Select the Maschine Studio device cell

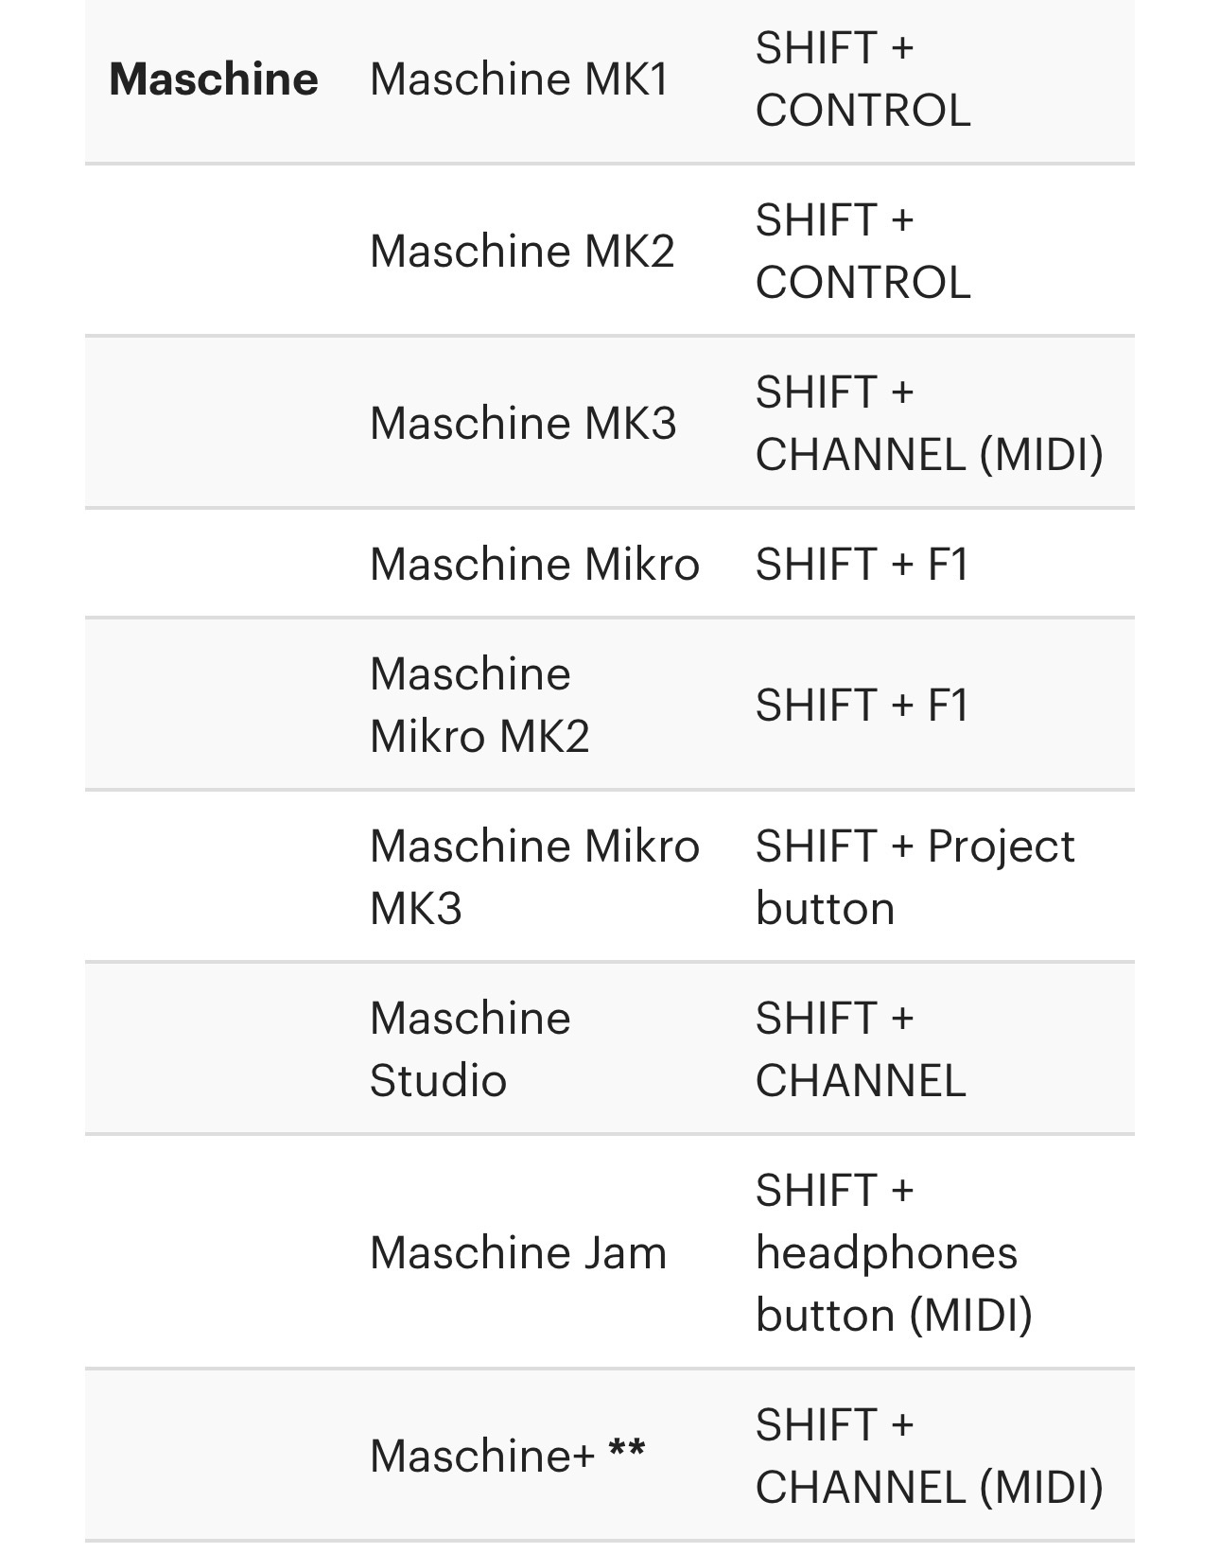tap(470, 1049)
